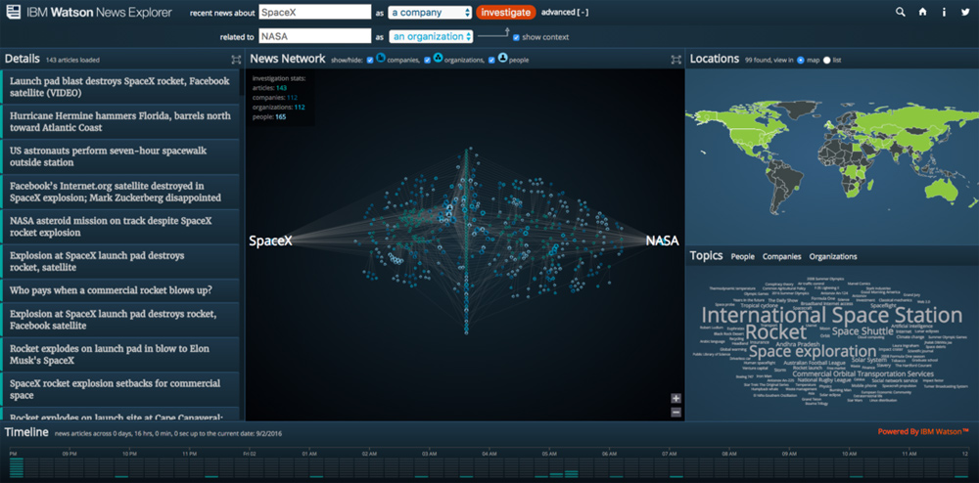Click the NASA related-to input field
Image resolution: width=979 pixels, height=483 pixels.
pyautogui.click(x=314, y=36)
